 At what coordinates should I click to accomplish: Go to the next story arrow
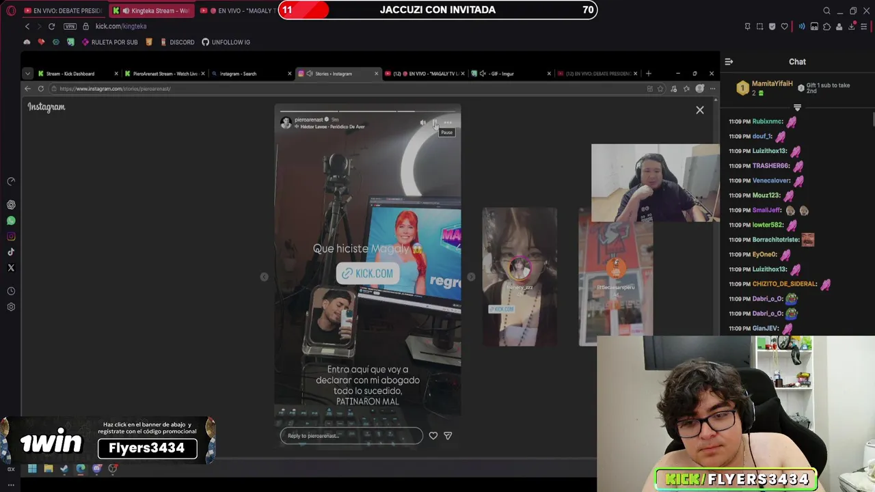pos(471,277)
